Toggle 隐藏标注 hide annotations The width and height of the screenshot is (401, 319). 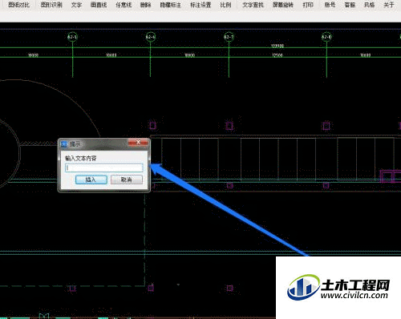(170, 5)
